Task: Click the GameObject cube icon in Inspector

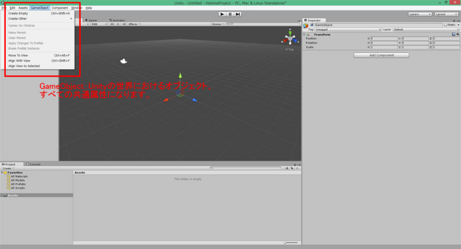Action: [x=306, y=26]
